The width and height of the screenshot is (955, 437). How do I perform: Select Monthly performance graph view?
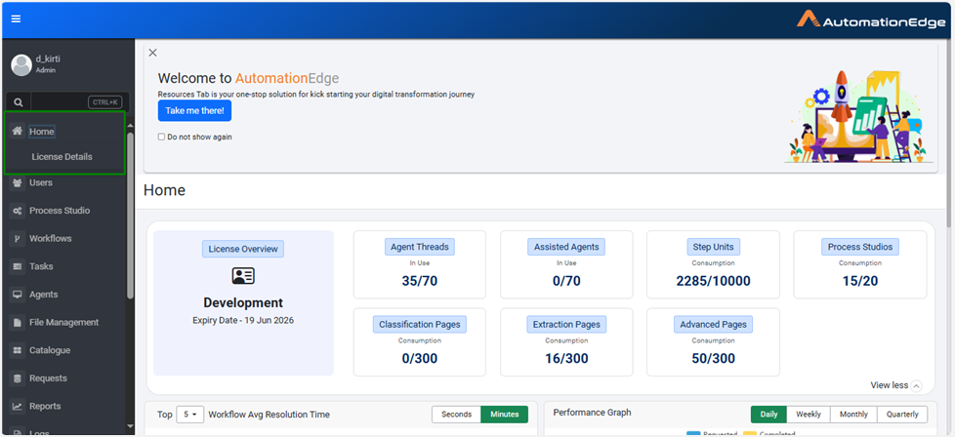(x=853, y=415)
